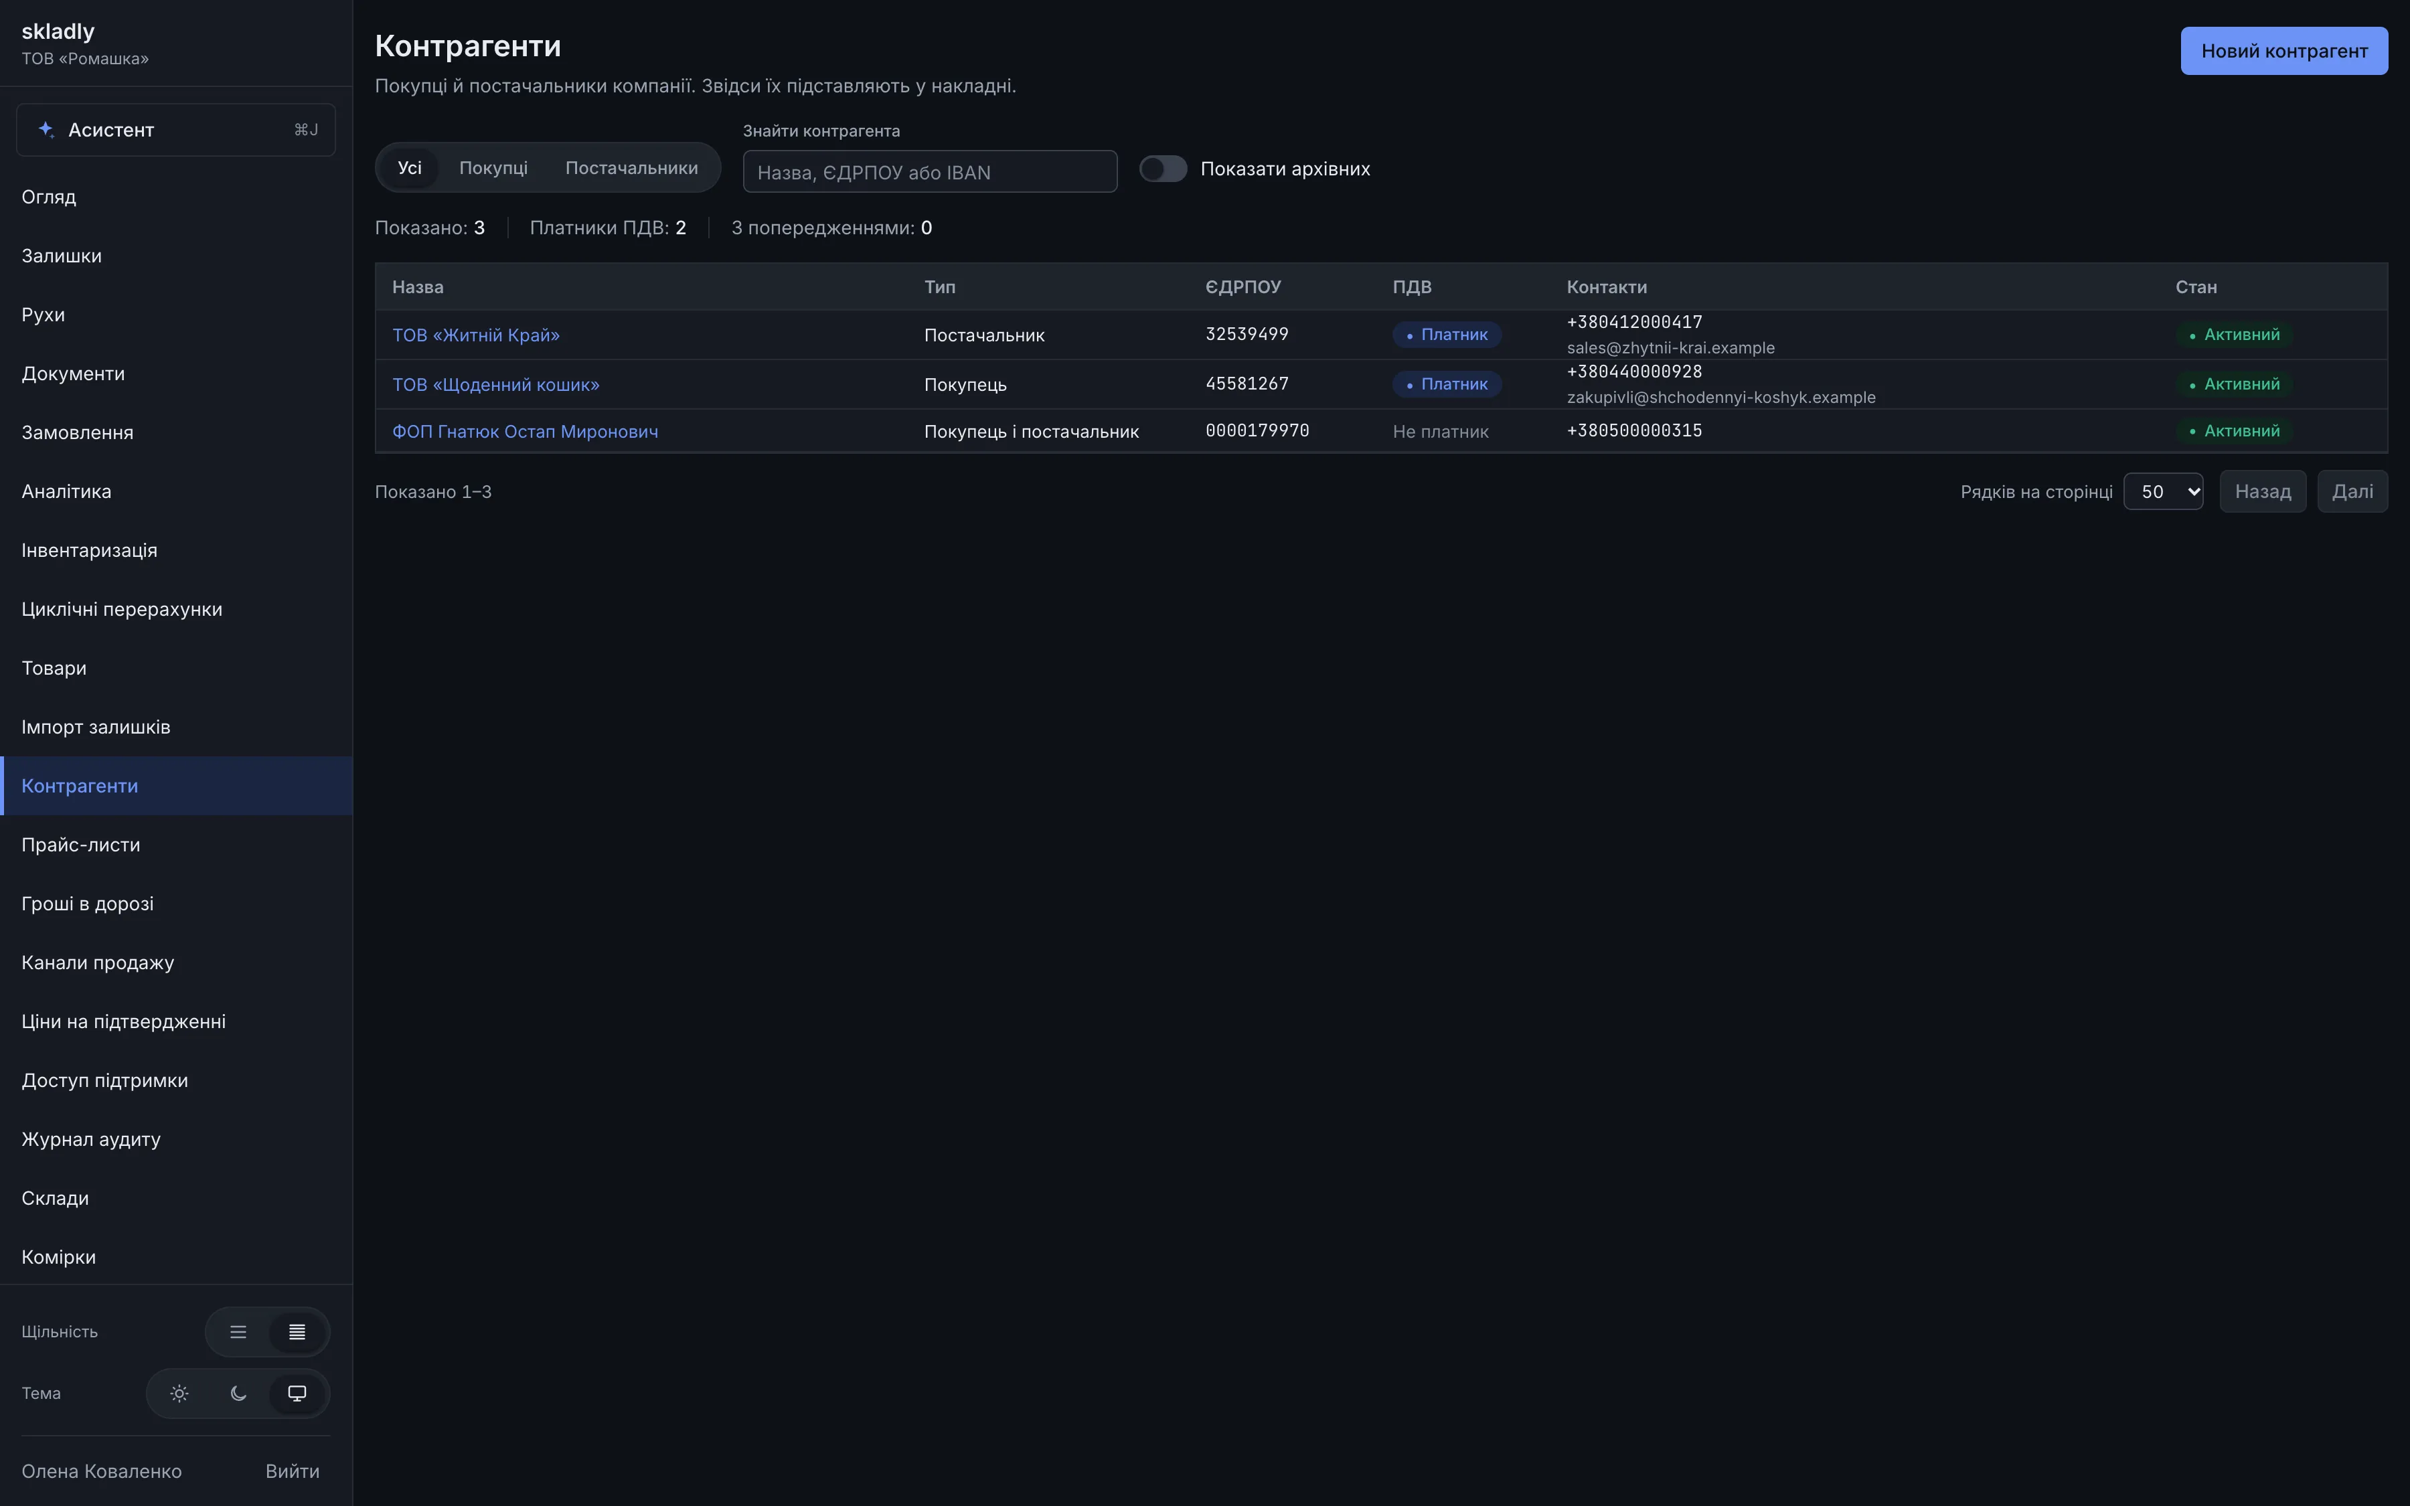Select the Усі filter tab
The image size is (2410, 1506).
pyautogui.click(x=409, y=168)
